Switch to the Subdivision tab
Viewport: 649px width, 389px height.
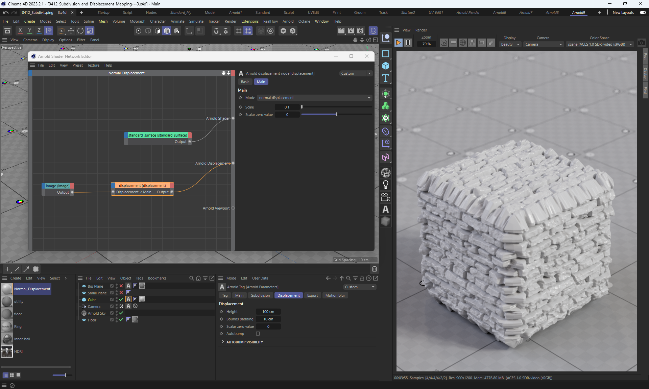tap(260, 295)
